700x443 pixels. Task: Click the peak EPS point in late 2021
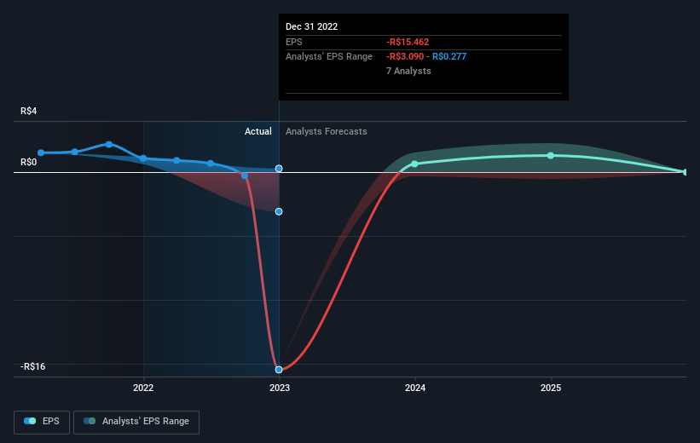click(x=109, y=144)
